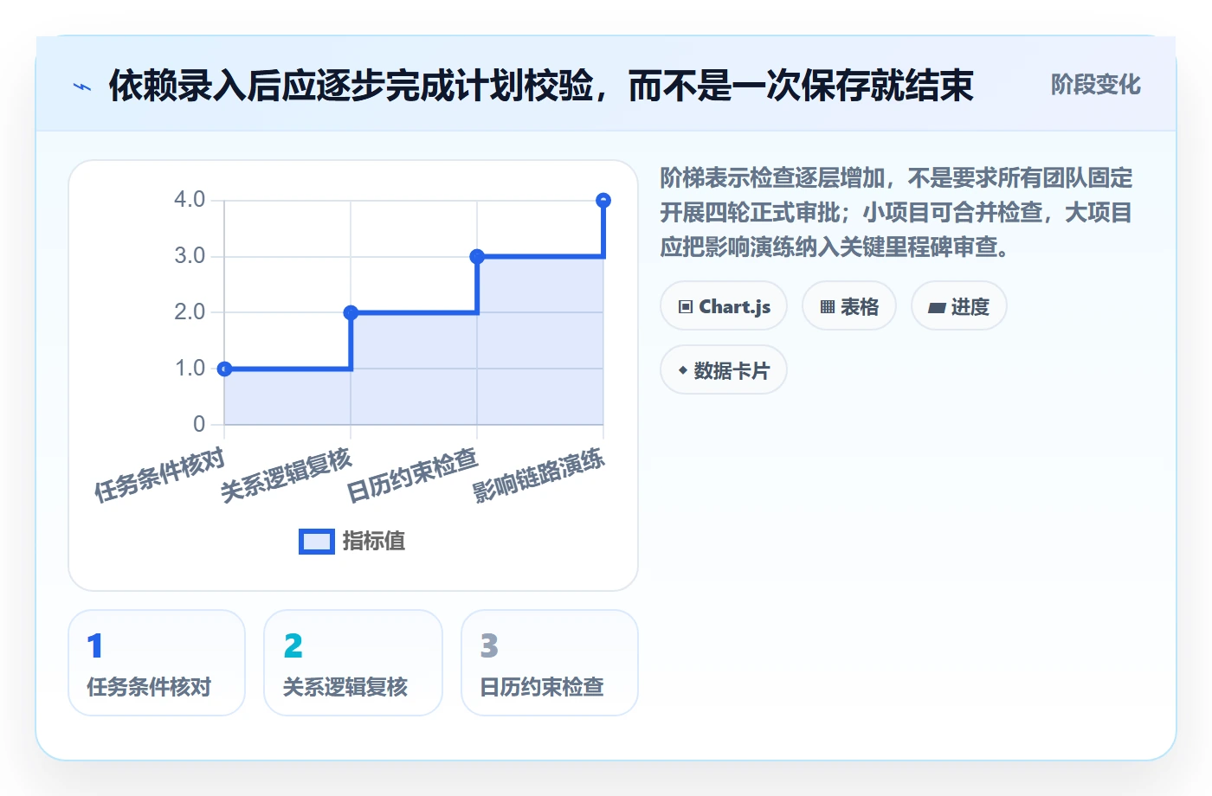This screenshot has width=1212, height=796.
Task: Click the x-axis label 关系逻辑复核
Action: (286, 474)
